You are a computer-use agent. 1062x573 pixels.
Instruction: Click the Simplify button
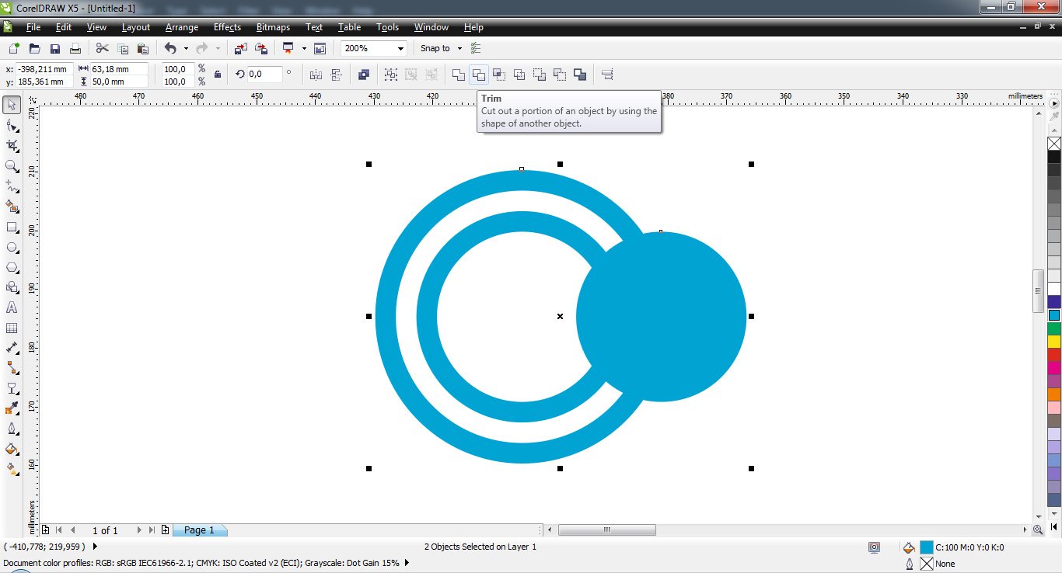(519, 75)
